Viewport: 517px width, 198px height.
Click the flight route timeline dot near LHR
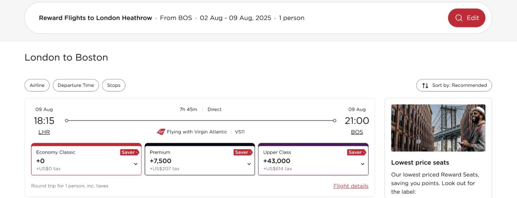[66, 120]
